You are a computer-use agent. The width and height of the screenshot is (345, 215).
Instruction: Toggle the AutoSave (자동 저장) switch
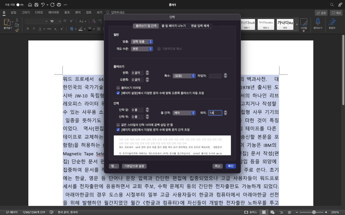tap(19, 5)
